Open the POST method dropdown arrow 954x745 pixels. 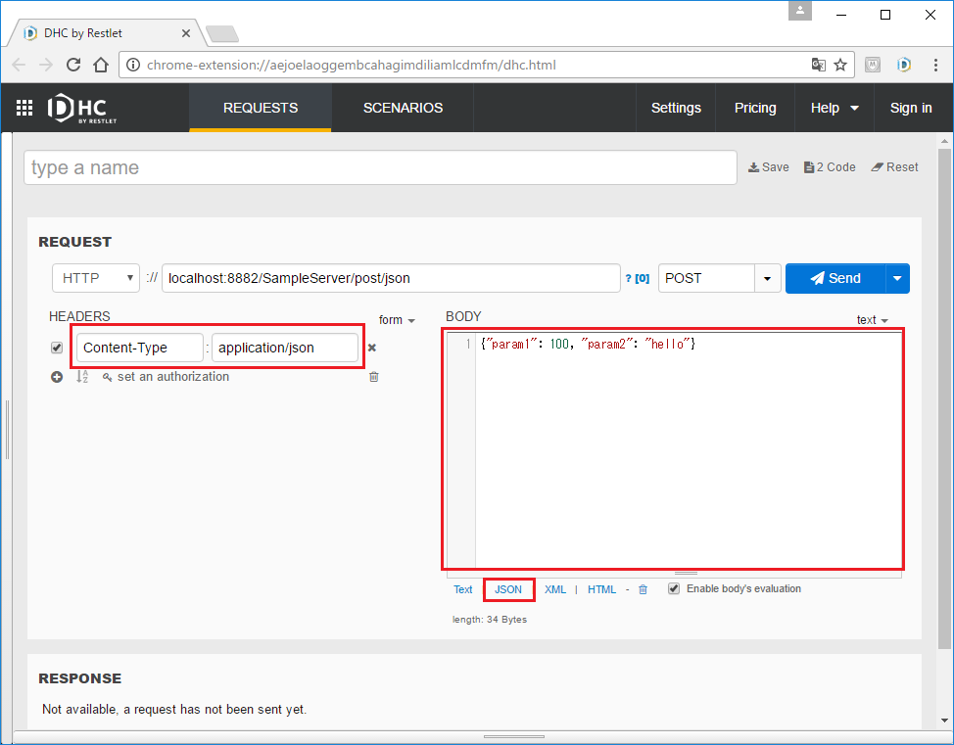click(767, 279)
